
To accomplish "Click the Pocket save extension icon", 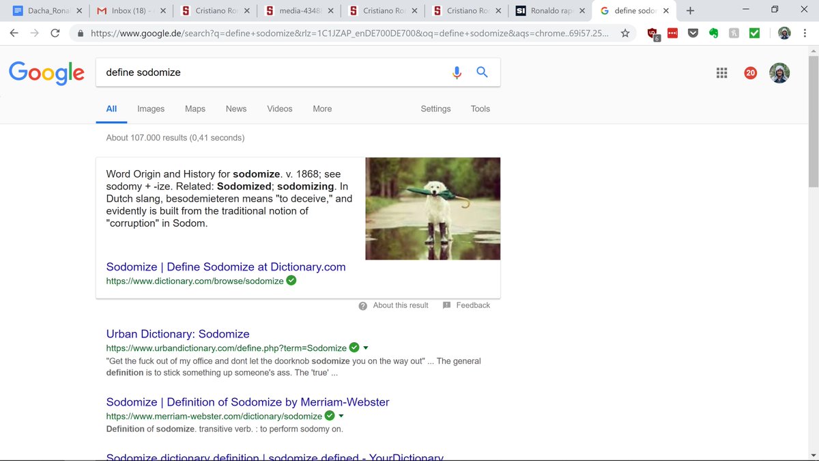I will pos(693,33).
